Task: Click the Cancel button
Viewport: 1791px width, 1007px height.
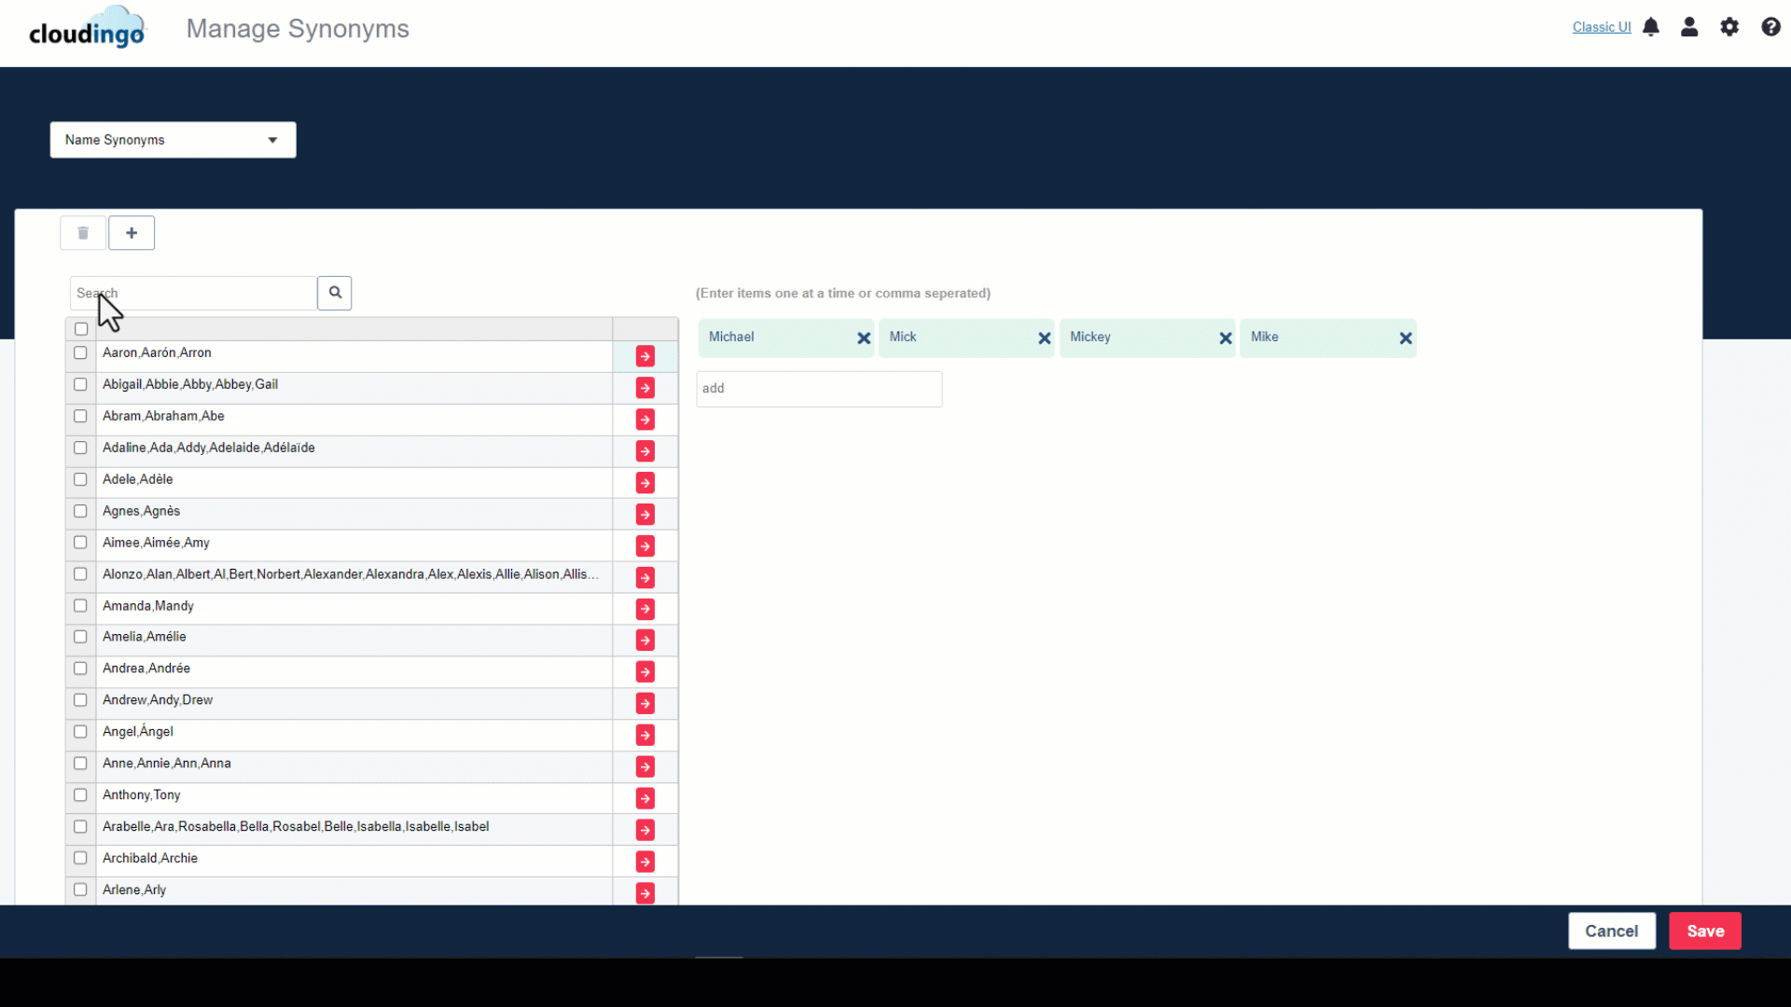Action: click(x=1611, y=931)
